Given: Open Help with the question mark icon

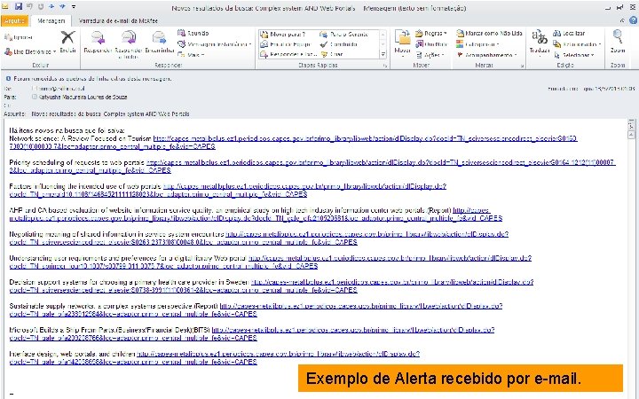Looking at the screenshot, I should pos(634,20).
